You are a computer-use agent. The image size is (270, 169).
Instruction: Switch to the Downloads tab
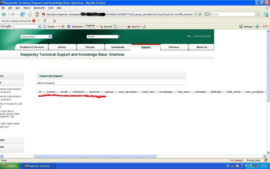[x=118, y=47]
